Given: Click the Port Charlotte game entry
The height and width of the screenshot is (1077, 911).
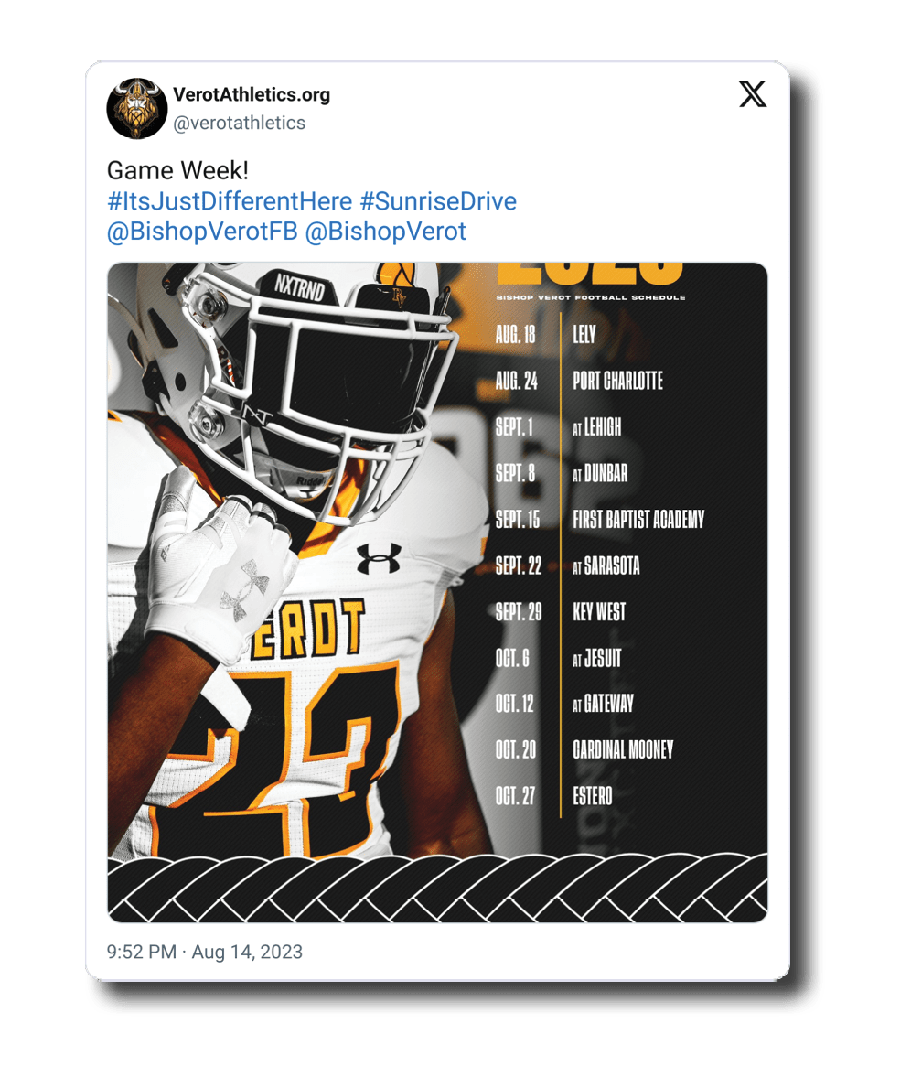Looking at the screenshot, I should 617,381.
